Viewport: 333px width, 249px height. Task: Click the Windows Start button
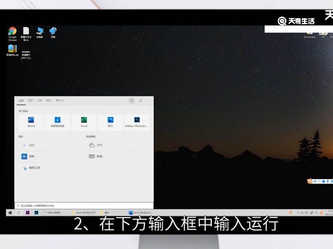10,212
